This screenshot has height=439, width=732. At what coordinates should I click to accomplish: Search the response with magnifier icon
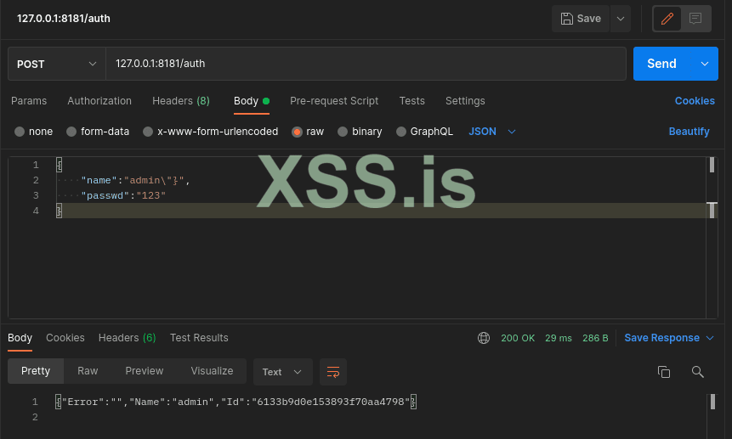698,372
